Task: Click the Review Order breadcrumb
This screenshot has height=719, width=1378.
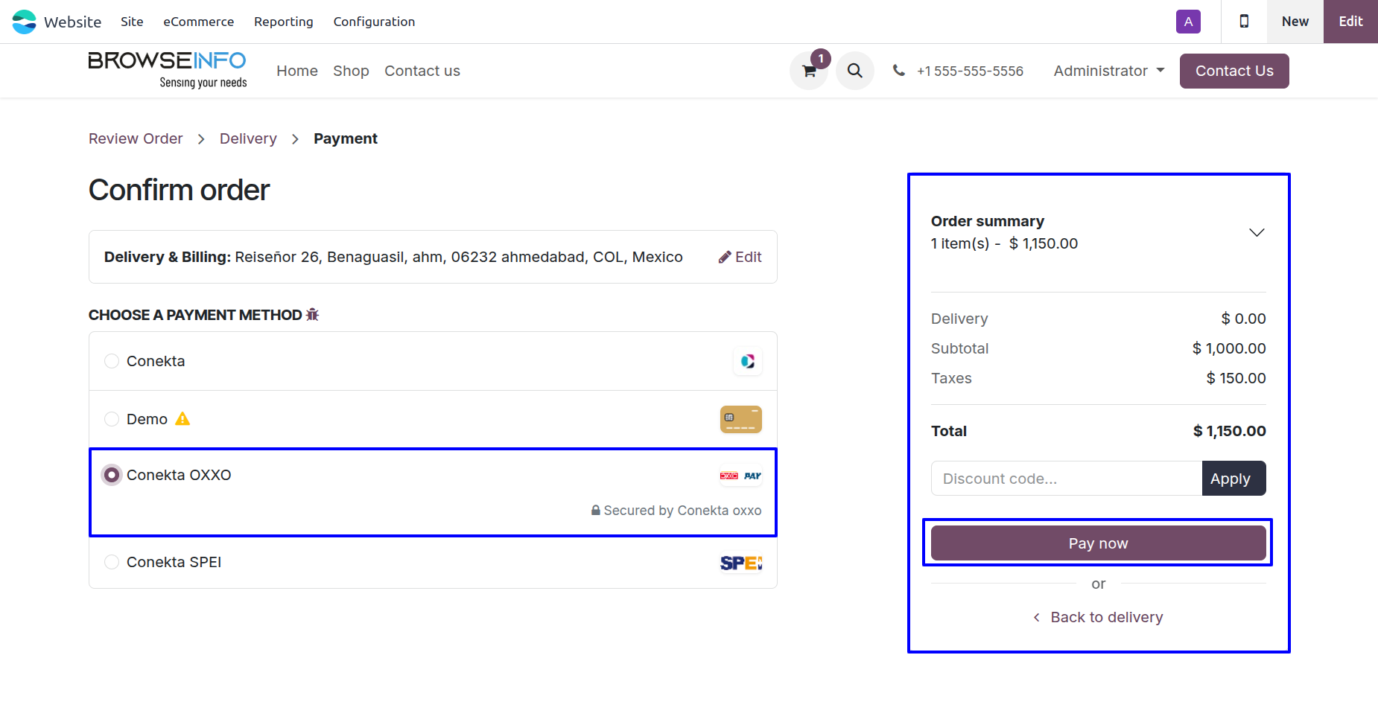Action: 136,138
